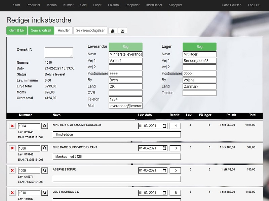Expand date picker on JBL Synchros line
269x201 pixels.
coord(164,193)
